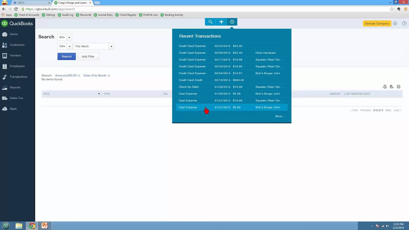The height and width of the screenshot is (230, 409).
Task: Open the Chrome menu icon
Action: pyautogui.click(x=405, y=9)
